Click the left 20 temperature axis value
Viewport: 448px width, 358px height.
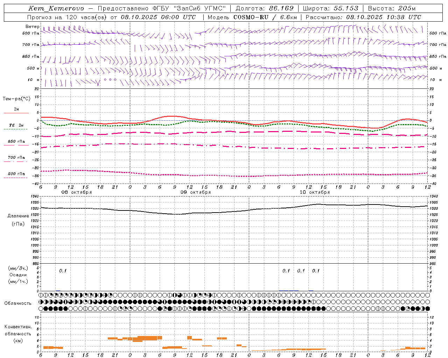(x=37, y=89)
